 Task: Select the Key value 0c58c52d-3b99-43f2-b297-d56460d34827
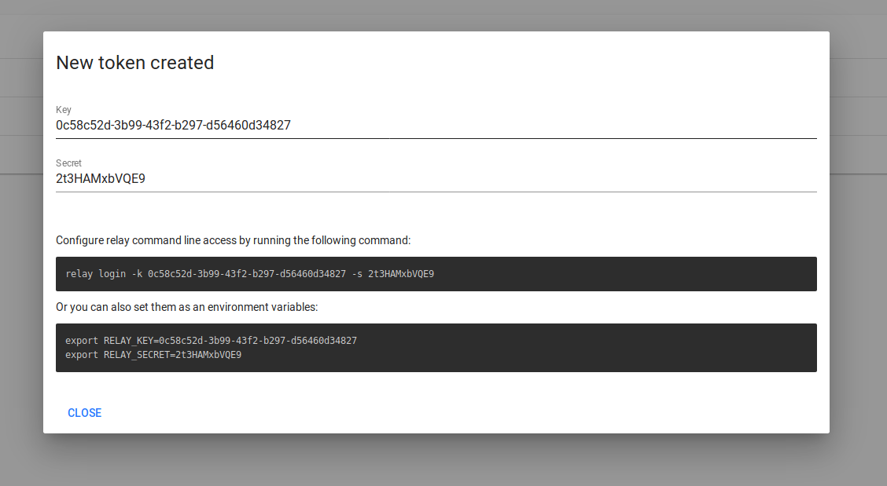[172, 125]
